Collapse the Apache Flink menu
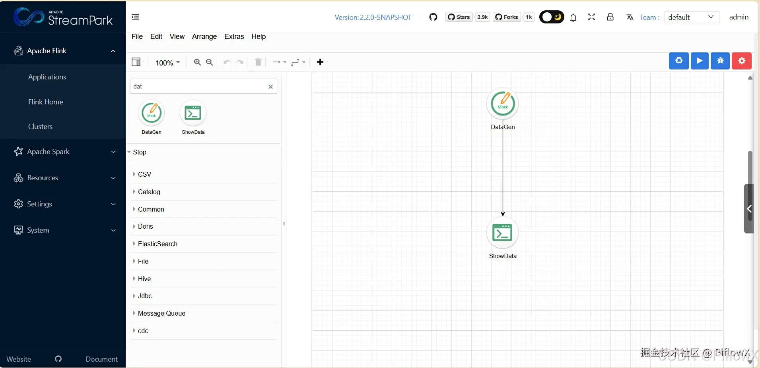760x368 pixels. pyautogui.click(x=63, y=51)
